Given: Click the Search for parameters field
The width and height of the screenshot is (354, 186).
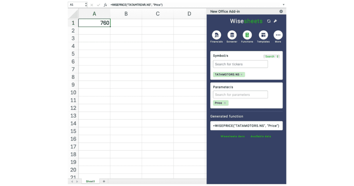Looking at the screenshot, I should click(x=240, y=95).
